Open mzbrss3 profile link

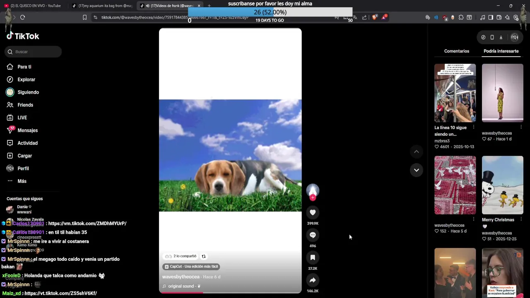(x=442, y=141)
